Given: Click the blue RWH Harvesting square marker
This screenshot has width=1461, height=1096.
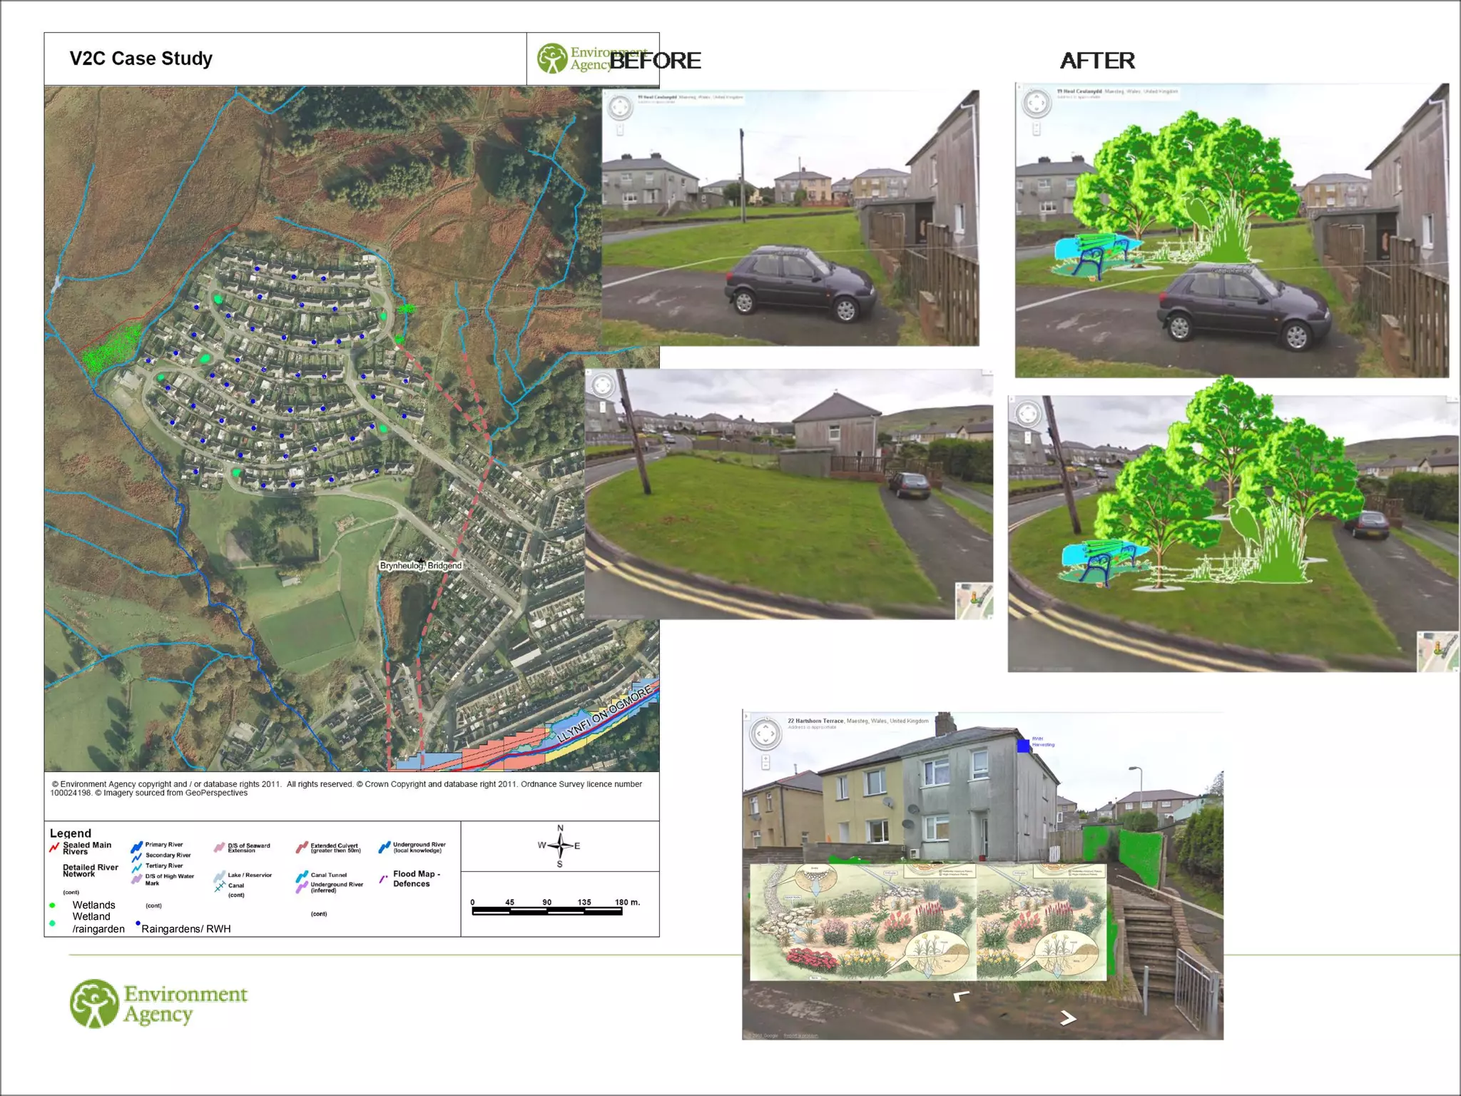Looking at the screenshot, I should click(1024, 746).
